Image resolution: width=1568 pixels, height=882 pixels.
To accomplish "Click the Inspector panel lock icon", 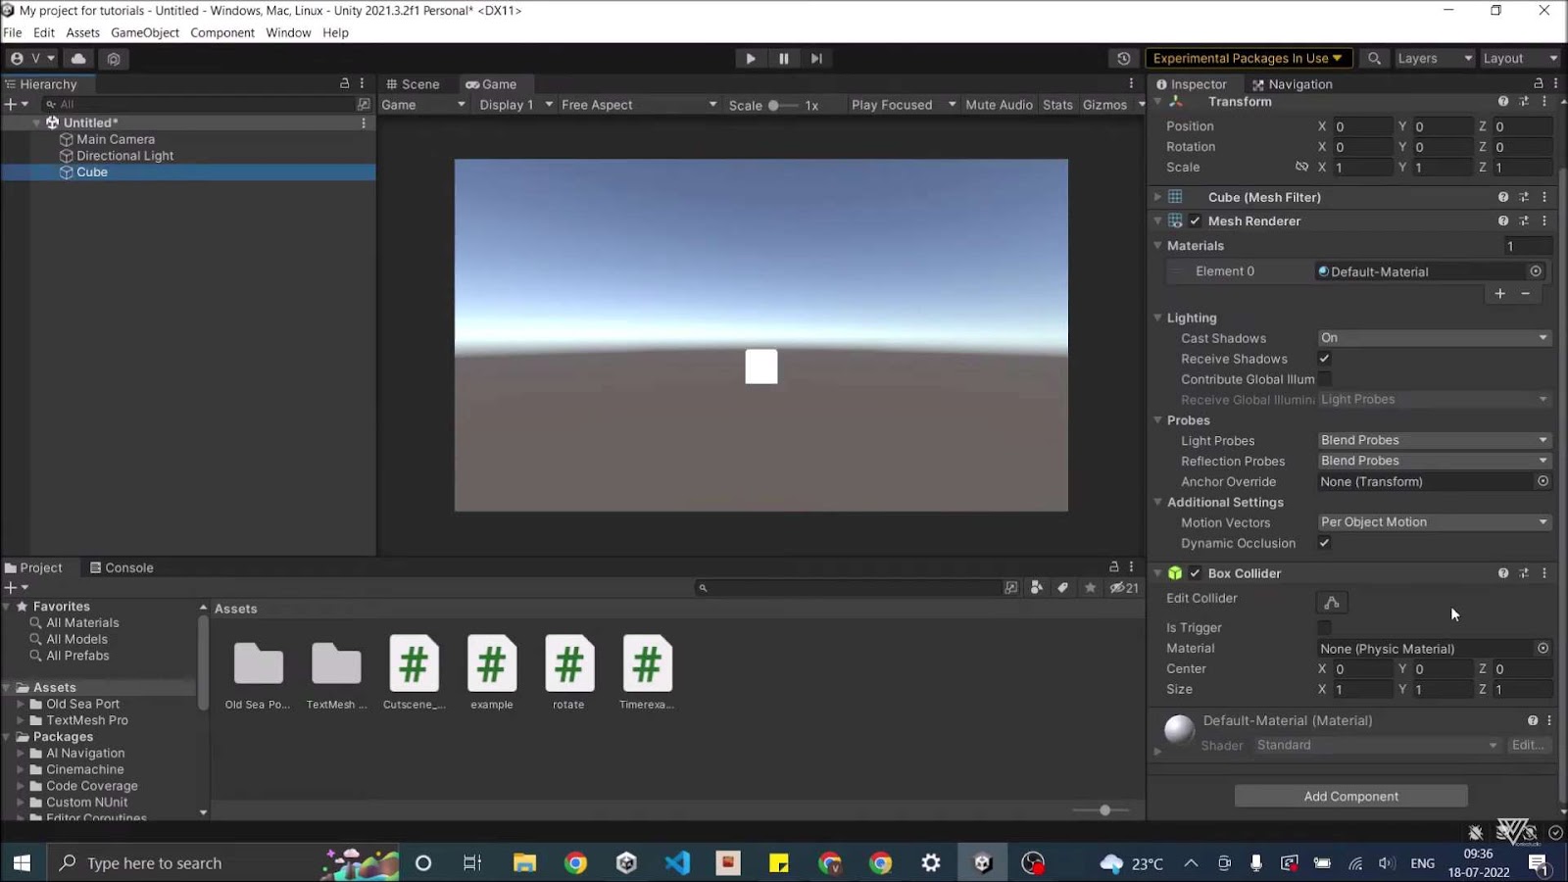I will [x=1538, y=84].
